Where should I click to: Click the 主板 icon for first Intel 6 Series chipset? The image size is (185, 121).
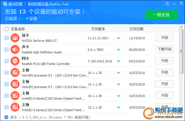tap(15, 96)
